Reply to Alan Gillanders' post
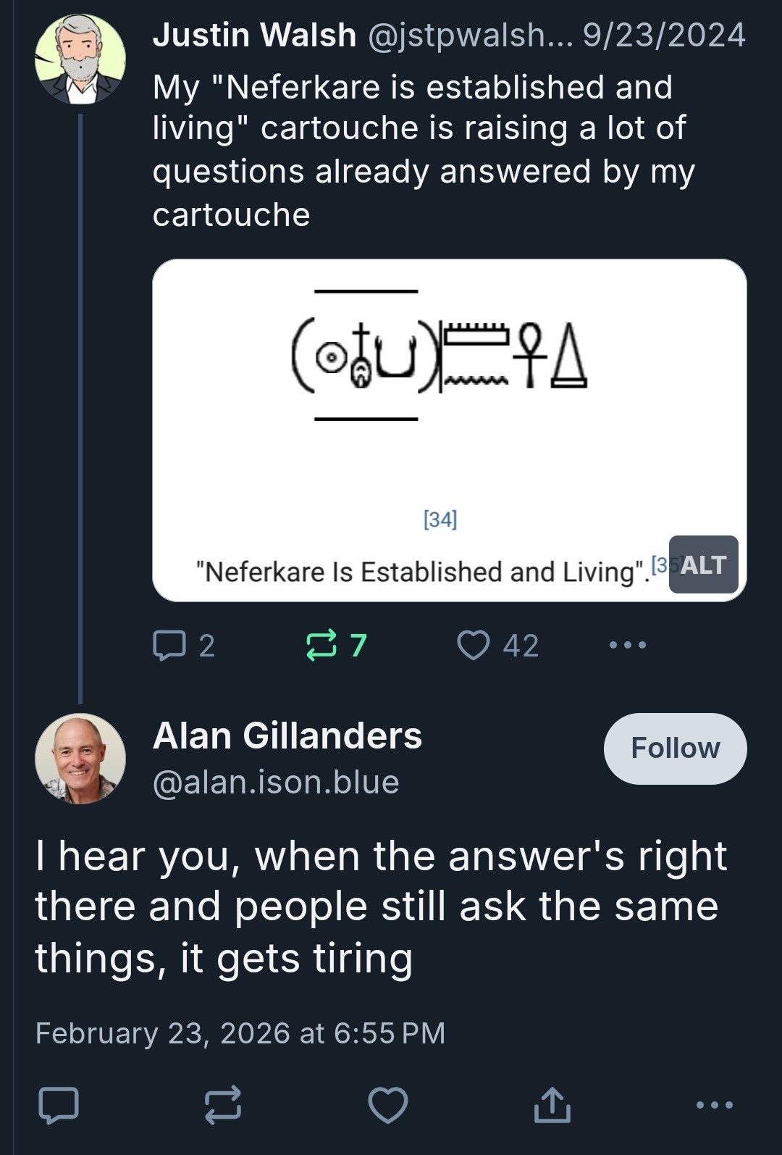782x1155 pixels. [58, 1105]
